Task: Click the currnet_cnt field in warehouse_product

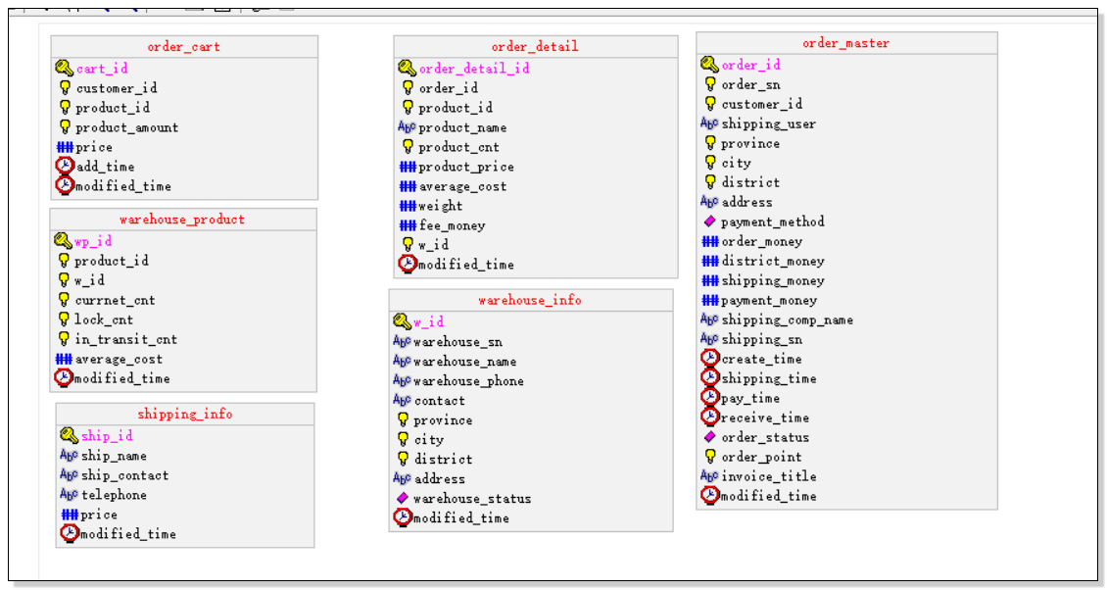Action: (115, 300)
